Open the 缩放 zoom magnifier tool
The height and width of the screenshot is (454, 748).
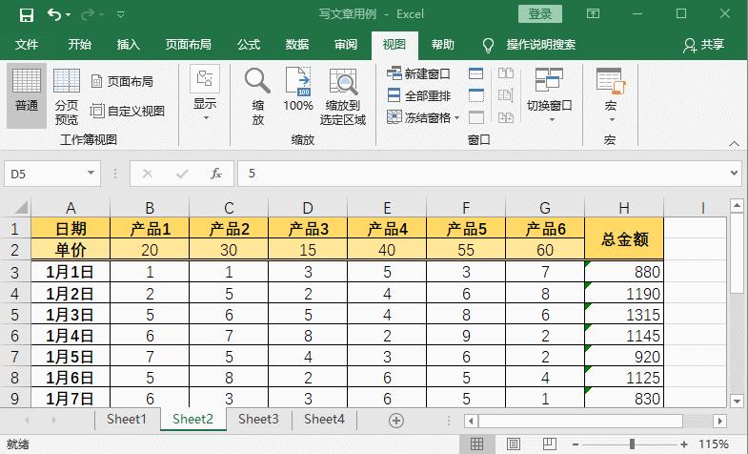click(x=257, y=96)
